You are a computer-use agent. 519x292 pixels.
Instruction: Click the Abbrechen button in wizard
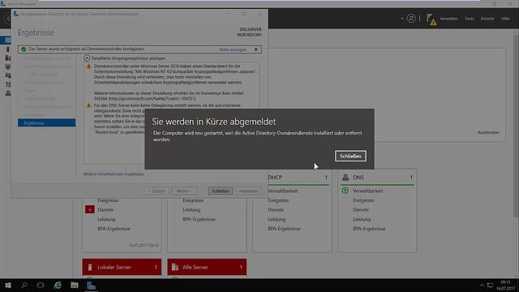248,191
